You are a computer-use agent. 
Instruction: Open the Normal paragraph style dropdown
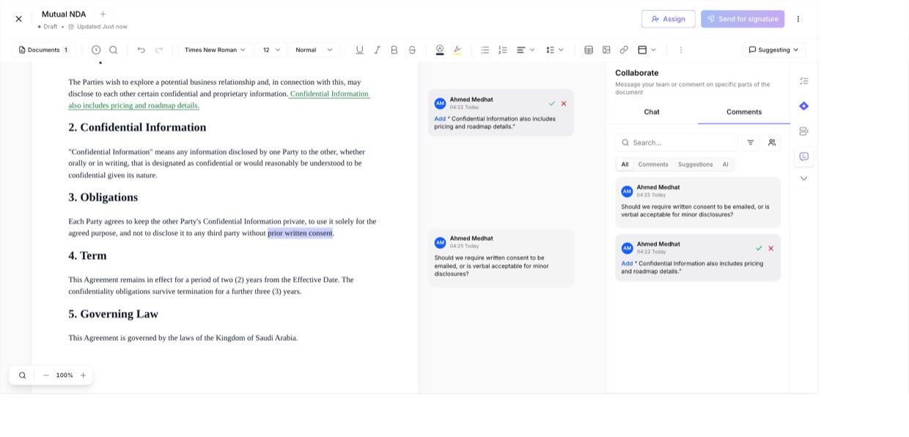coord(314,50)
